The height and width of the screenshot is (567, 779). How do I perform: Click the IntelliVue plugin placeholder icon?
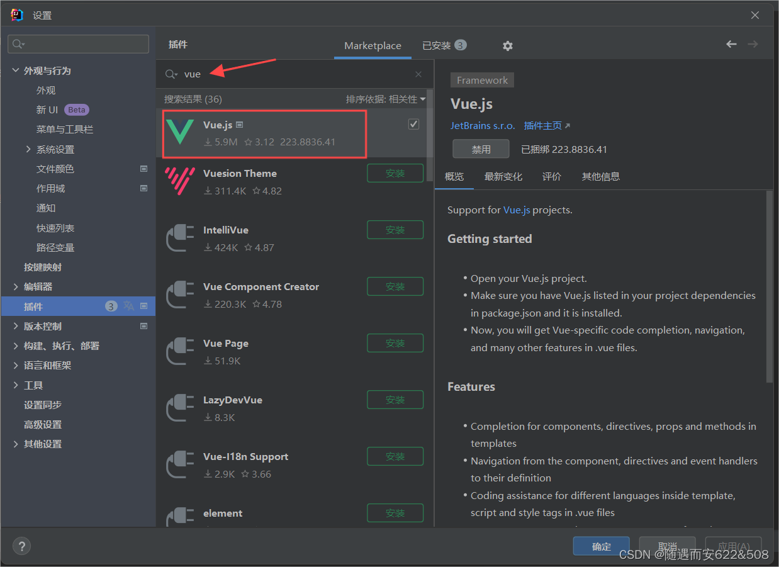pyautogui.click(x=181, y=238)
